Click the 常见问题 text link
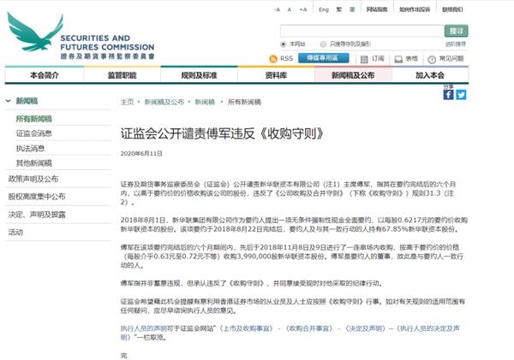514x360 pixels. tap(451, 59)
